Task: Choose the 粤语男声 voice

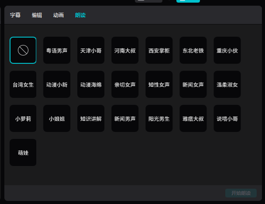Action: tap(57, 50)
